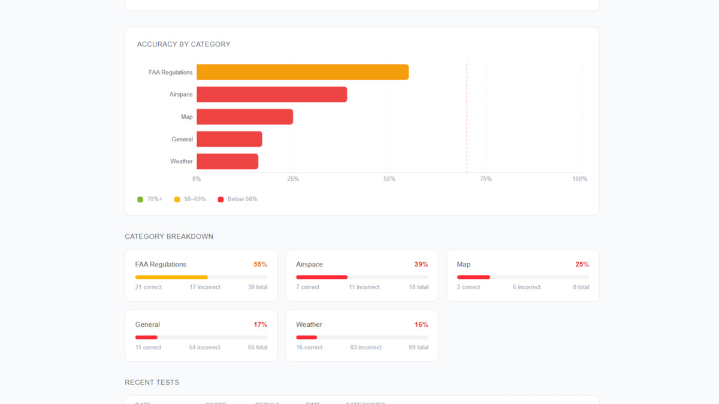Click the Map bar in accuracy chart
719x404 pixels.
(x=244, y=117)
